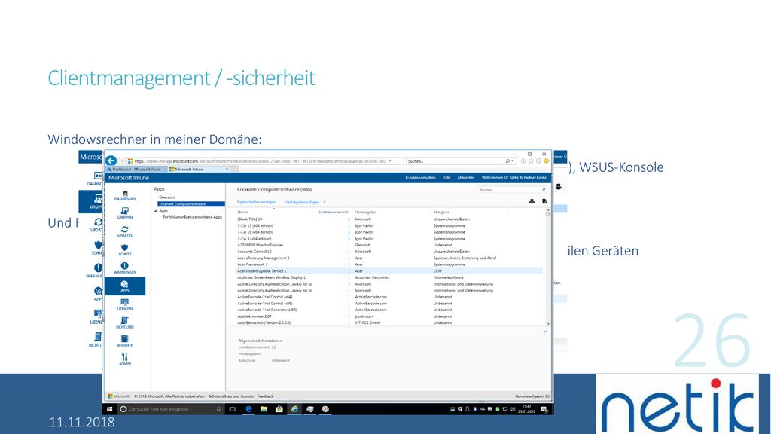Collapse the details pane chevron
This screenshot has height=434, width=771.
[x=545, y=332]
